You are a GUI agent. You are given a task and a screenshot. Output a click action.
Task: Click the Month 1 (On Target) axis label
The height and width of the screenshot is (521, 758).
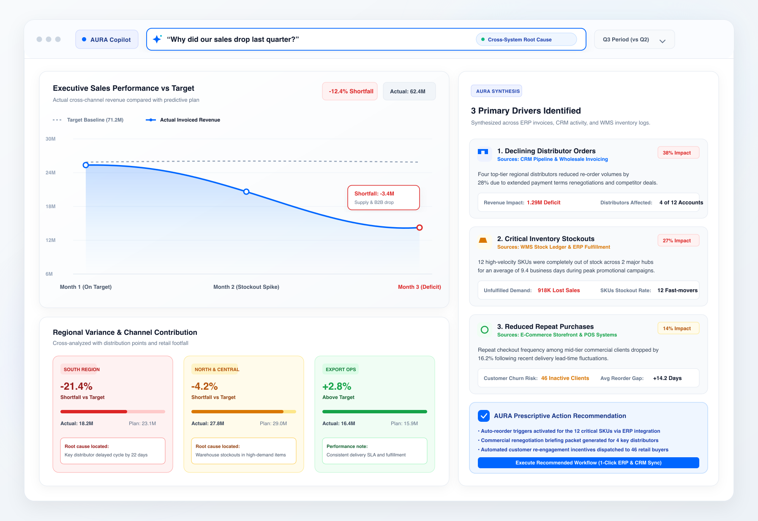point(86,287)
